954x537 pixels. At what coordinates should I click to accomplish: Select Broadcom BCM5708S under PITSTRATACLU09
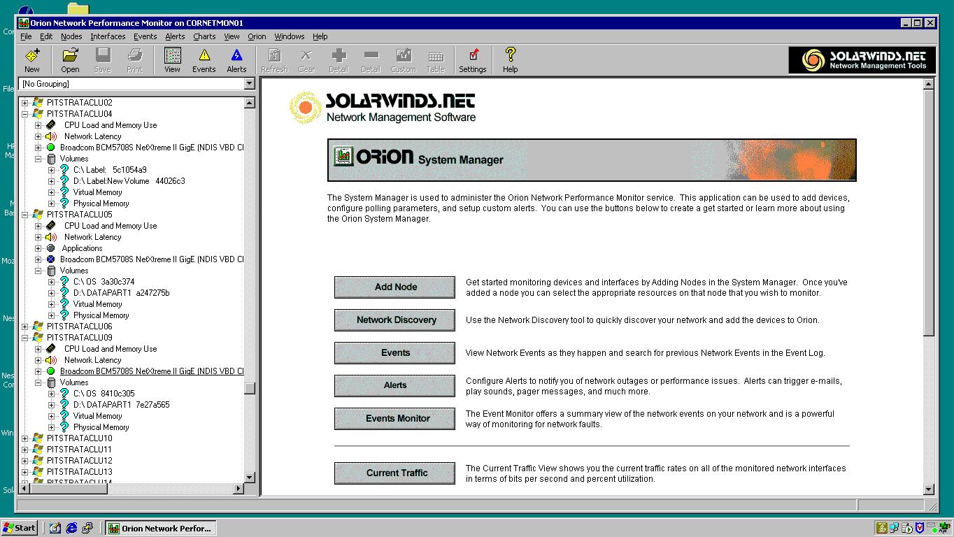[152, 371]
